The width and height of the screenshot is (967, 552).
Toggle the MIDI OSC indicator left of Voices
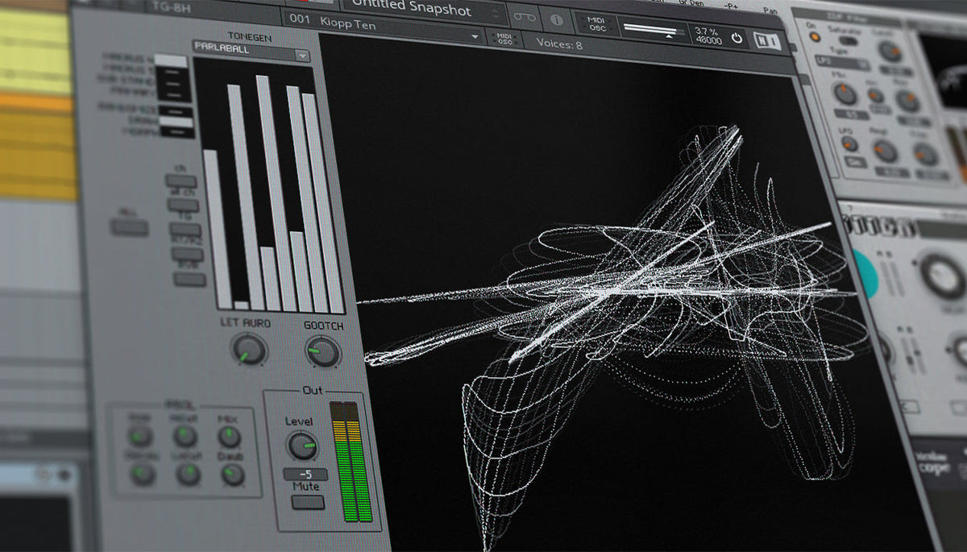point(504,38)
